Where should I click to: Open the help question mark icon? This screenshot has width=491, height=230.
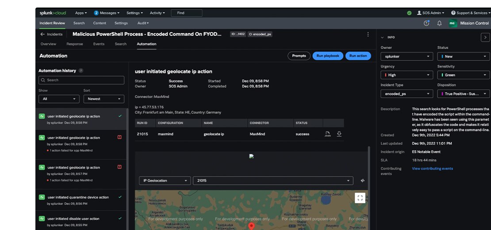pyautogui.click(x=426, y=23)
